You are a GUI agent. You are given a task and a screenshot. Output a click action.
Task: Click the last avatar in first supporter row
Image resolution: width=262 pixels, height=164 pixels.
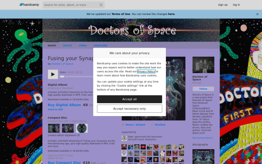pos(181,147)
